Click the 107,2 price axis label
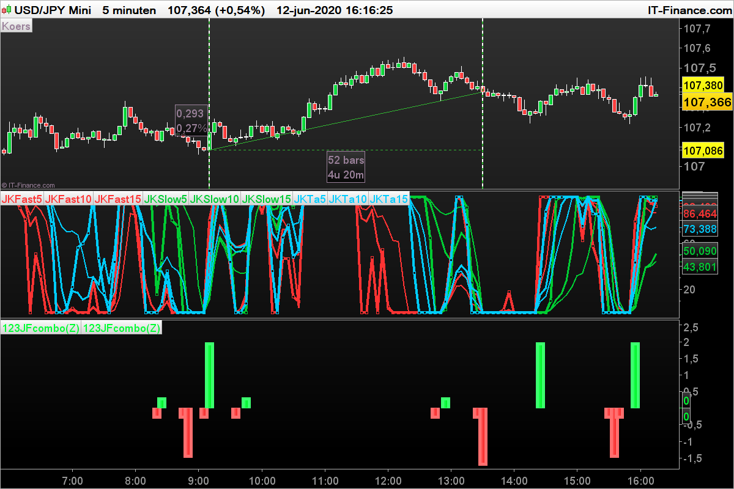The image size is (734, 489). 697,127
